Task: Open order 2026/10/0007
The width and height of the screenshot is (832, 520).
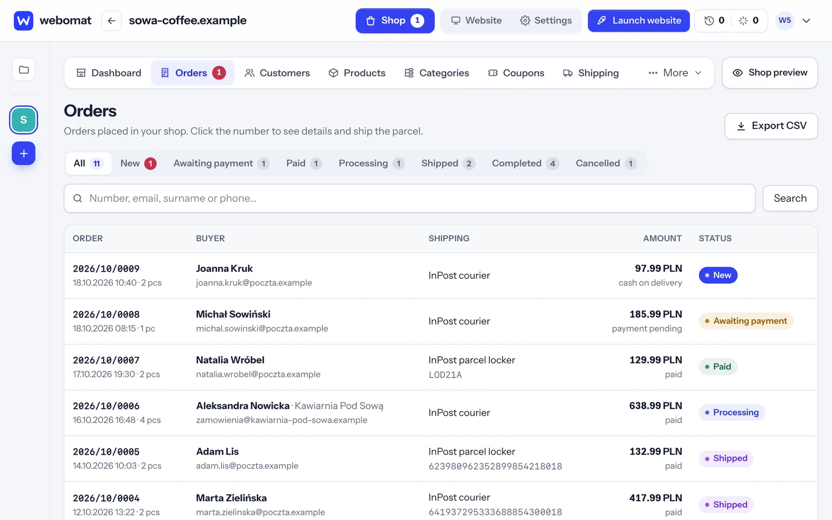Action: (x=106, y=360)
